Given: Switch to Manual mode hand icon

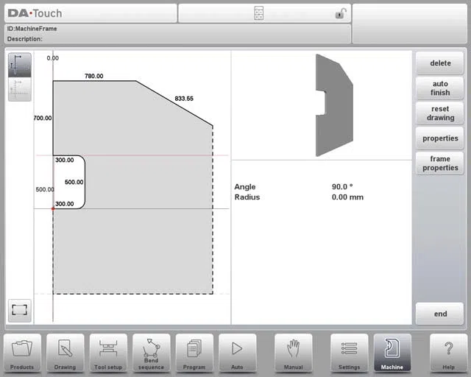Looking at the screenshot, I should point(293,353).
